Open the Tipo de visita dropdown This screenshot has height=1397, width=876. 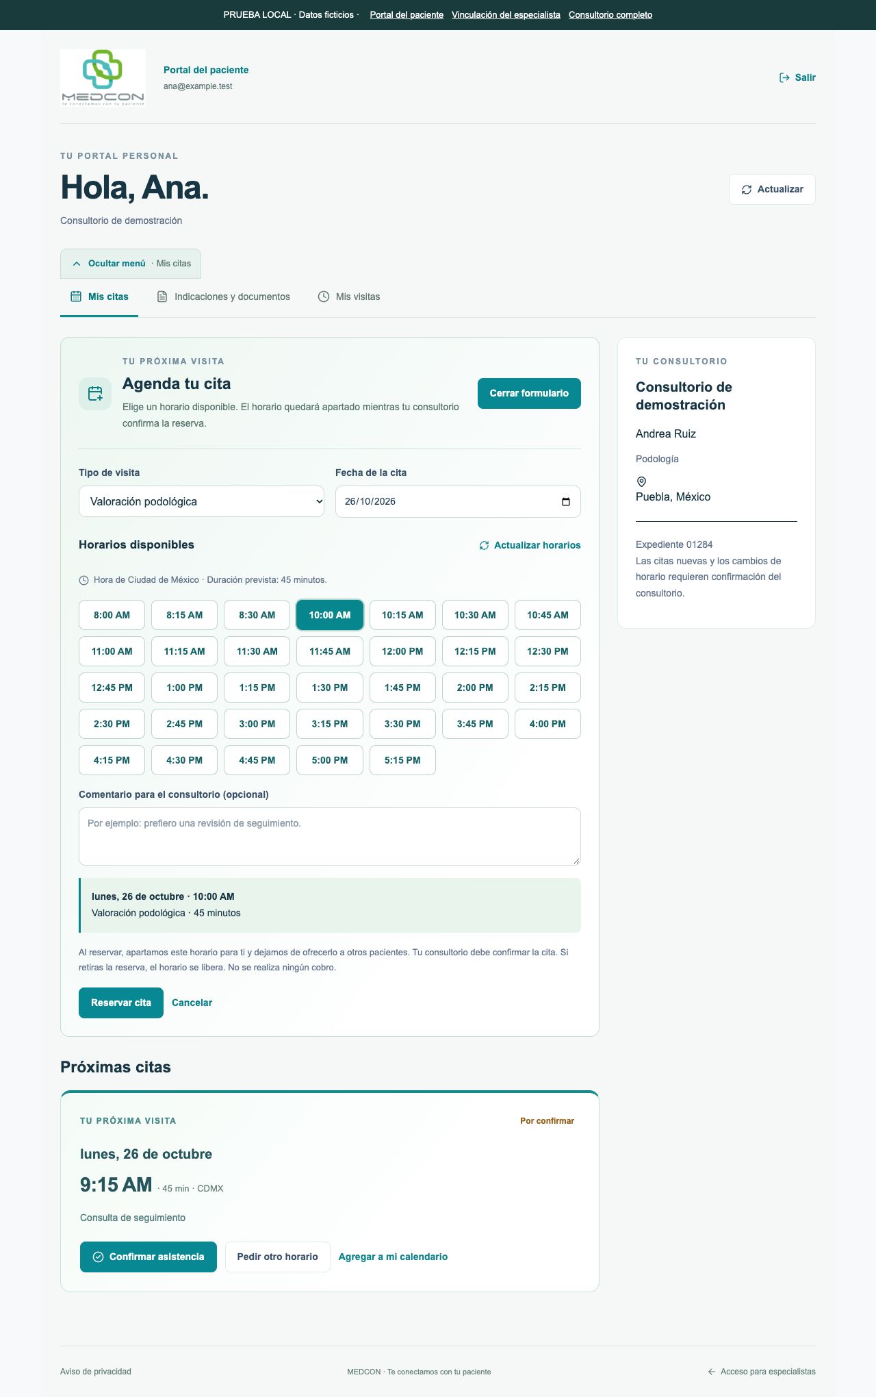pos(201,501)
